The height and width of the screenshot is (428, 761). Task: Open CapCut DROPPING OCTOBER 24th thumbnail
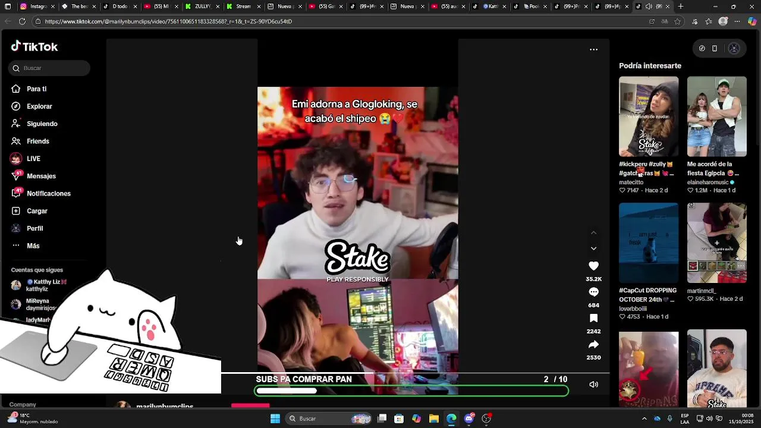649,243
